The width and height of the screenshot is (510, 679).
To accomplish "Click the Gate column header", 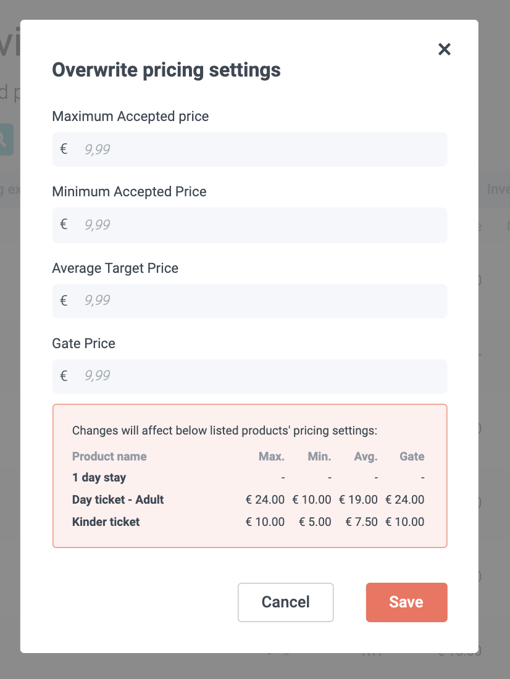I will [x=412, y=457].
